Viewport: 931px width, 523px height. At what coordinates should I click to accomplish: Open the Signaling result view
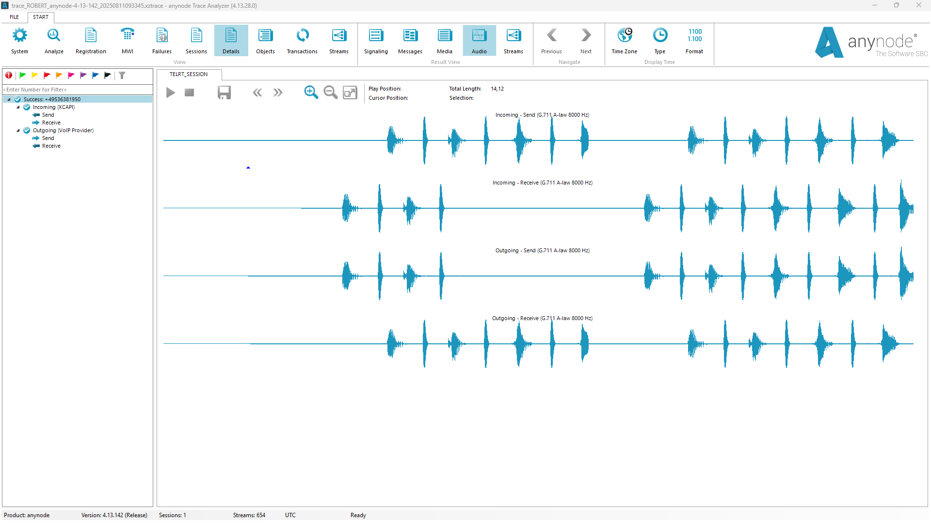point(376,41)
